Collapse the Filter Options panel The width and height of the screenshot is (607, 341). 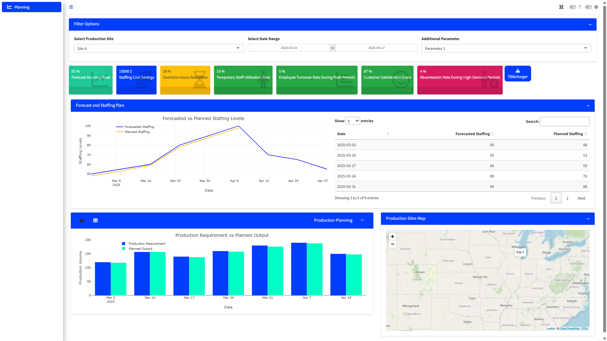(590, 24)
